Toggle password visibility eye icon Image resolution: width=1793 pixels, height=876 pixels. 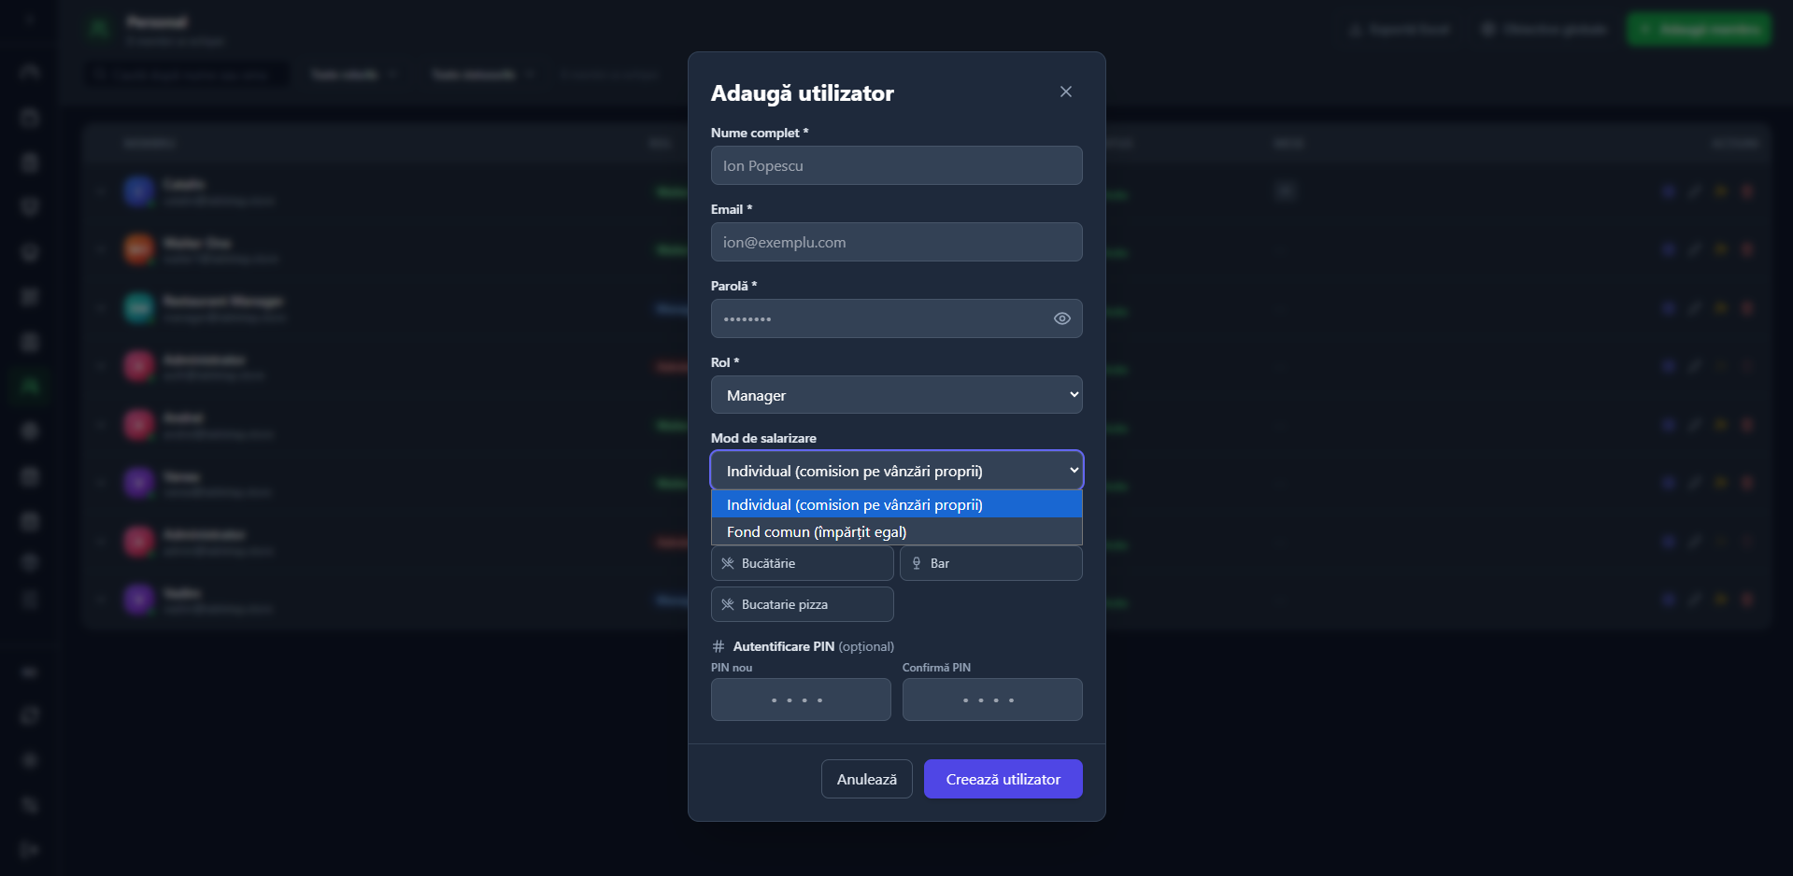[1061, 318]
